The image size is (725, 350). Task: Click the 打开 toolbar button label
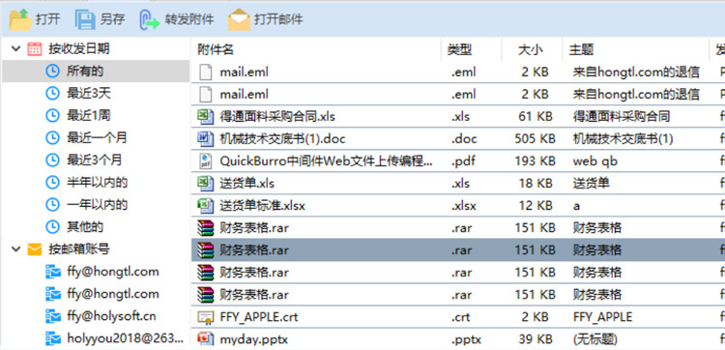[47, 20]
